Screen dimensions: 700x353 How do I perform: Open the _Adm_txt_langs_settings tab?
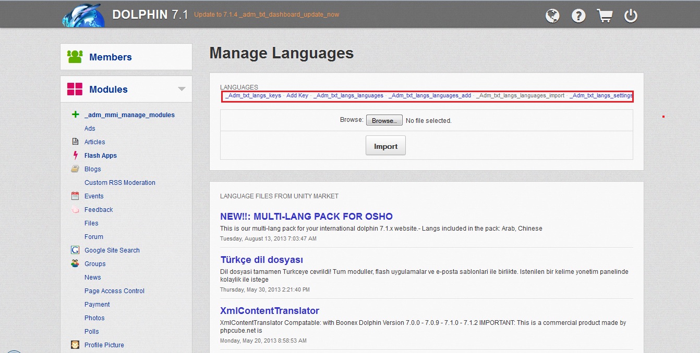tap(601, 96)
